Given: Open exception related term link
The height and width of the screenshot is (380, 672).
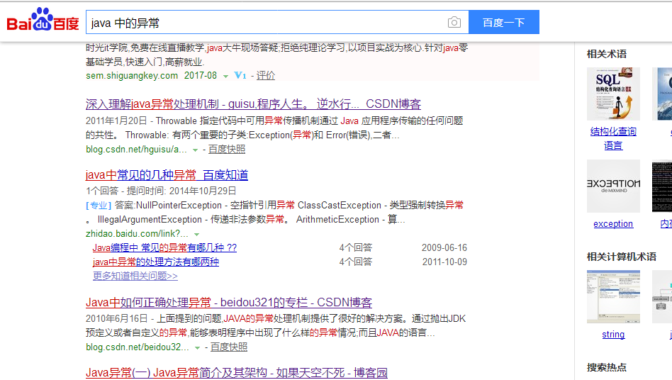Looking at the screenshot, I should pos(613,223).
